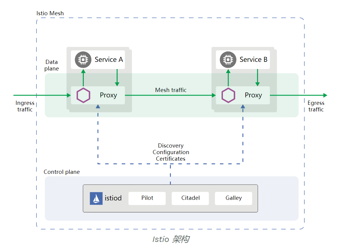Click the 'Configuration' text
The width and height of the screenshot is (342, 250).
tap(171, 152)
